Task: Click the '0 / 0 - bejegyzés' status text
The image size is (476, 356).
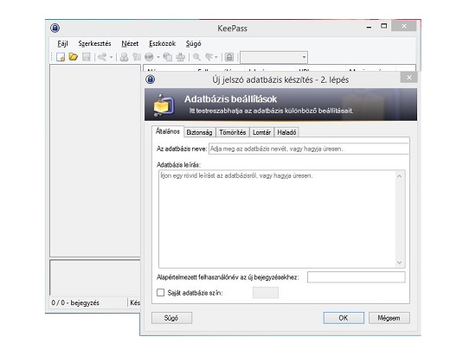Action: [75, 302]
